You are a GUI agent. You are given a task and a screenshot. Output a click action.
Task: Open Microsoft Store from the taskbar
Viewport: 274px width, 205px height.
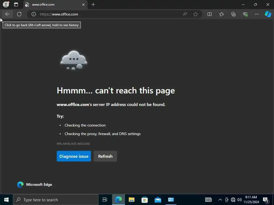pos(144,200)
